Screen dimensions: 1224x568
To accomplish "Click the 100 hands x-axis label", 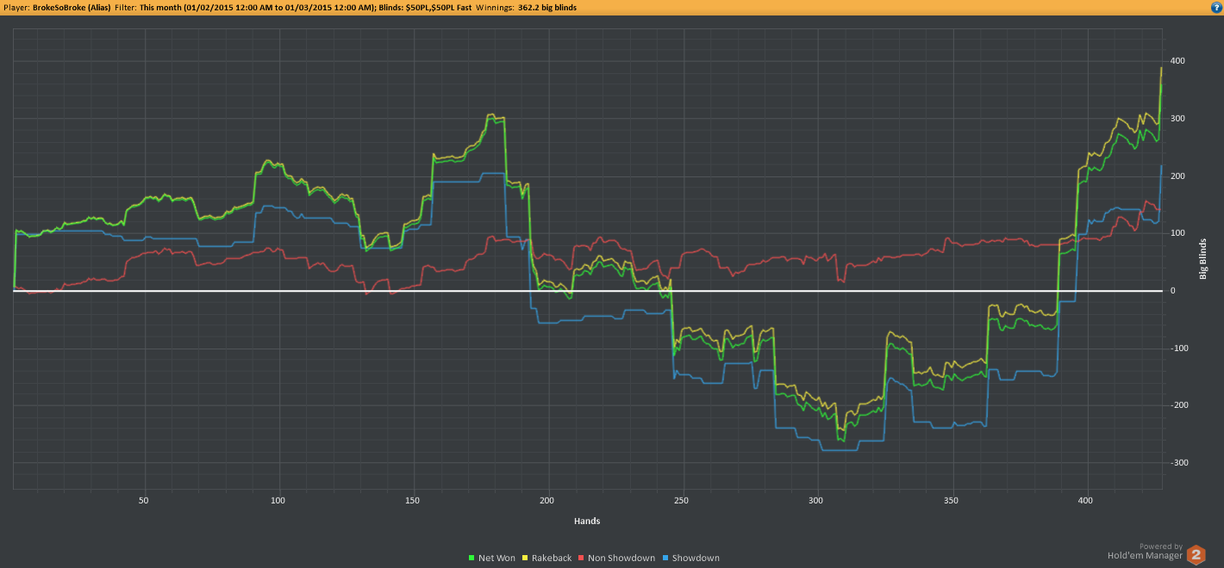I will pos(278,500).
